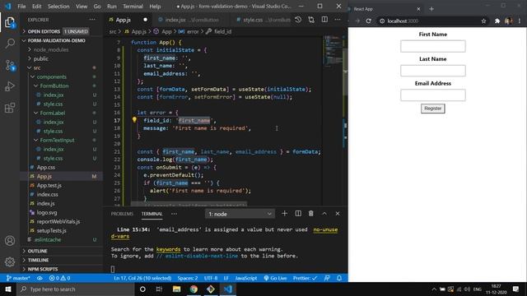Click UTF-8 encoding in status bar
Image resolution: width=527 pixels, height=296 pixels.
click(211, 278)
